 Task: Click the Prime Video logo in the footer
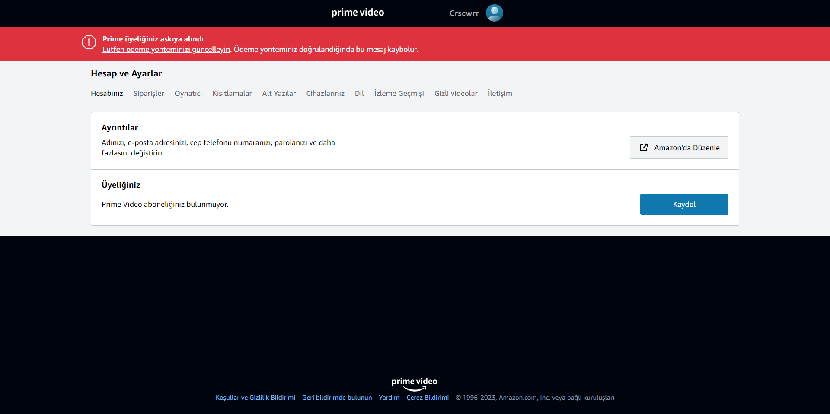(414, 384)
